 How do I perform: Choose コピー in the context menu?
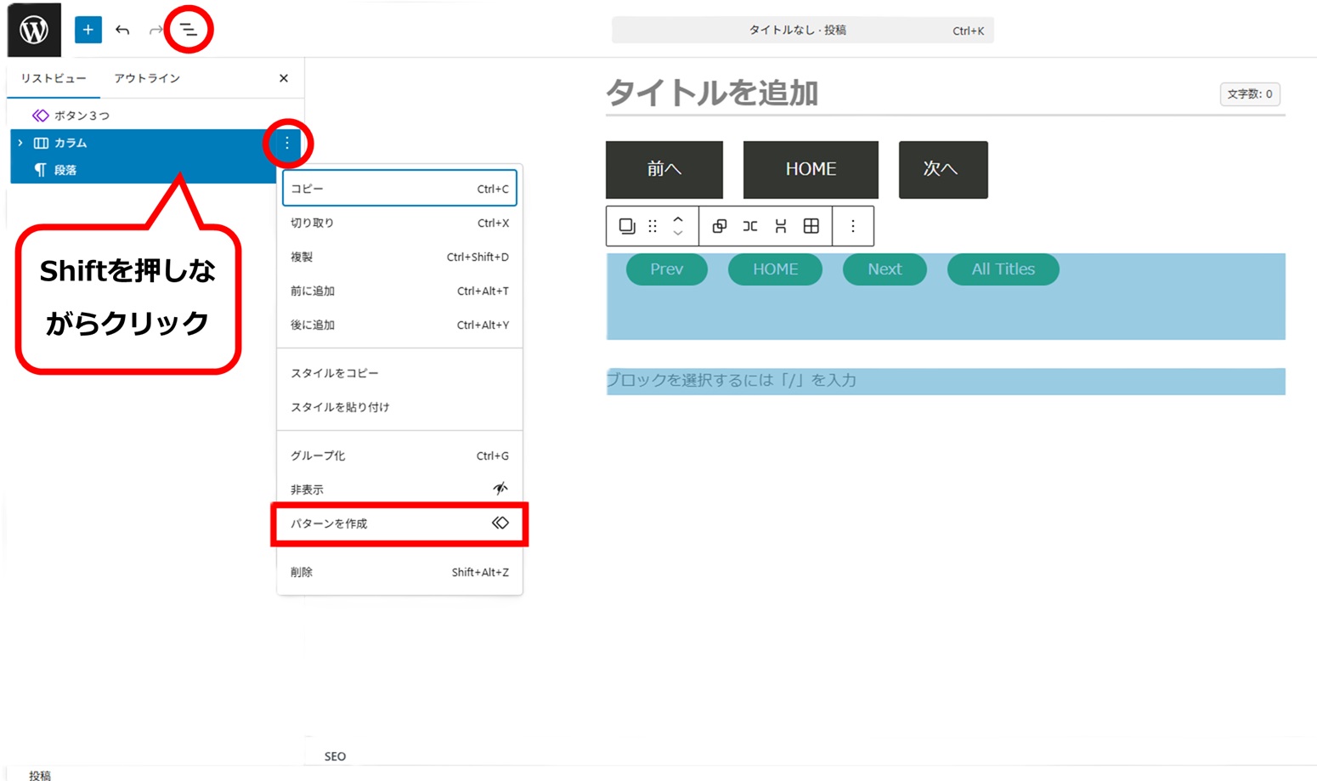click(399, 189)
